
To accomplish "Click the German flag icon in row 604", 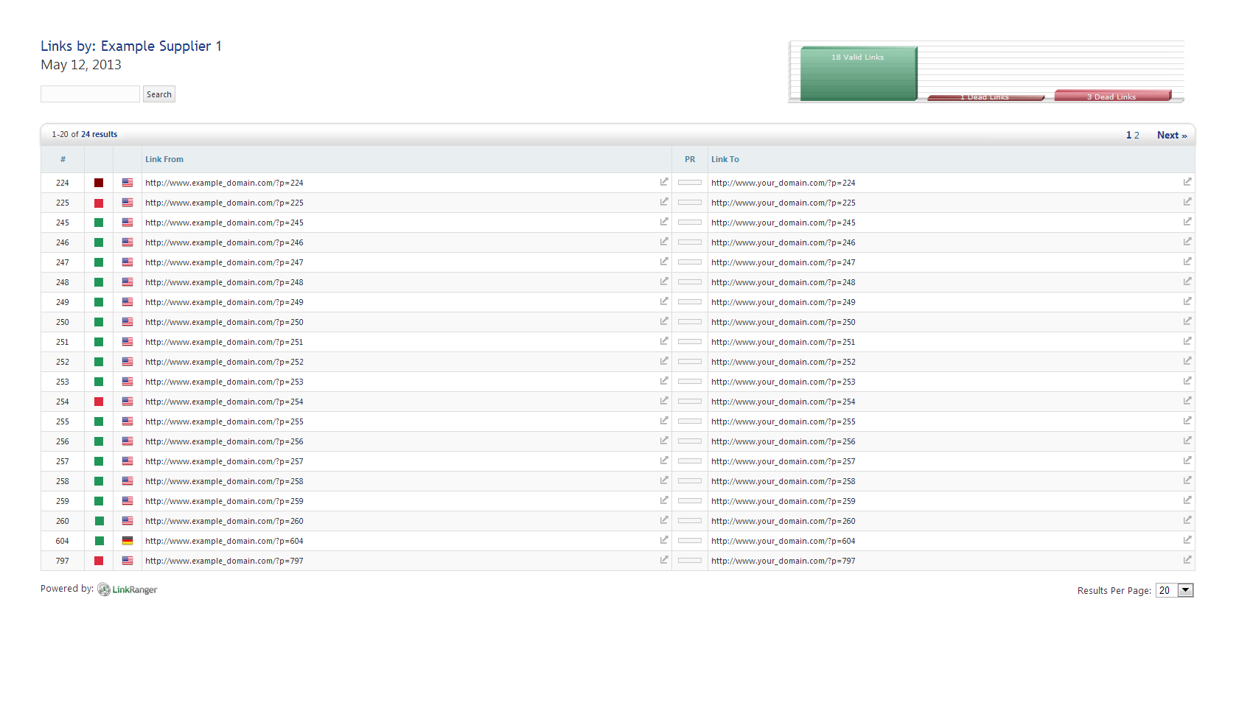I will click(x=128, y=541).
